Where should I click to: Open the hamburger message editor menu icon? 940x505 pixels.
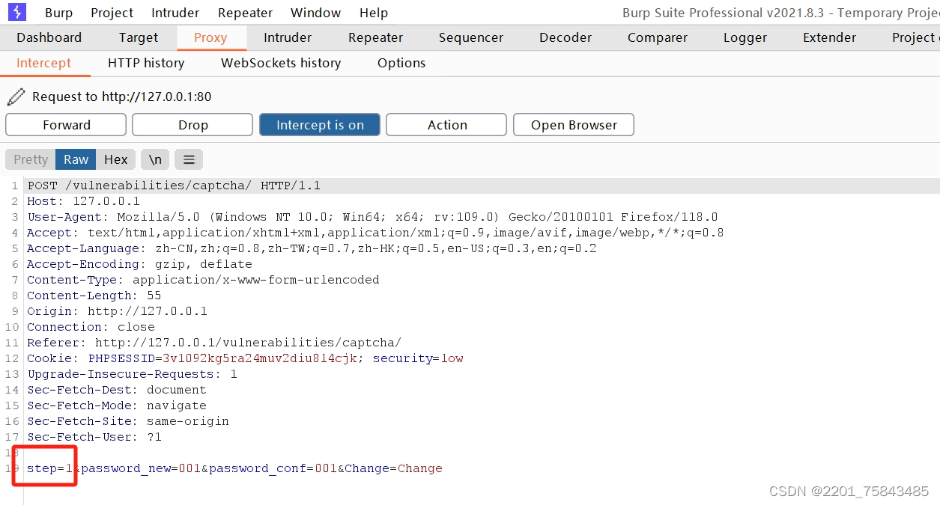tap(189, 159)
